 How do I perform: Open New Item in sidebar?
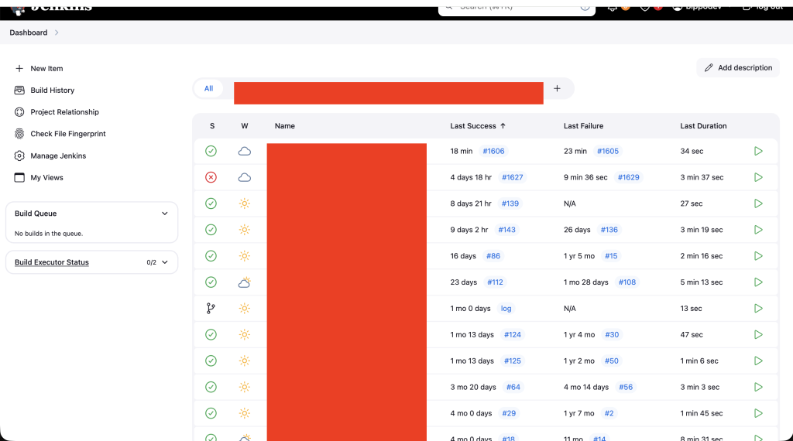point(46,68)
